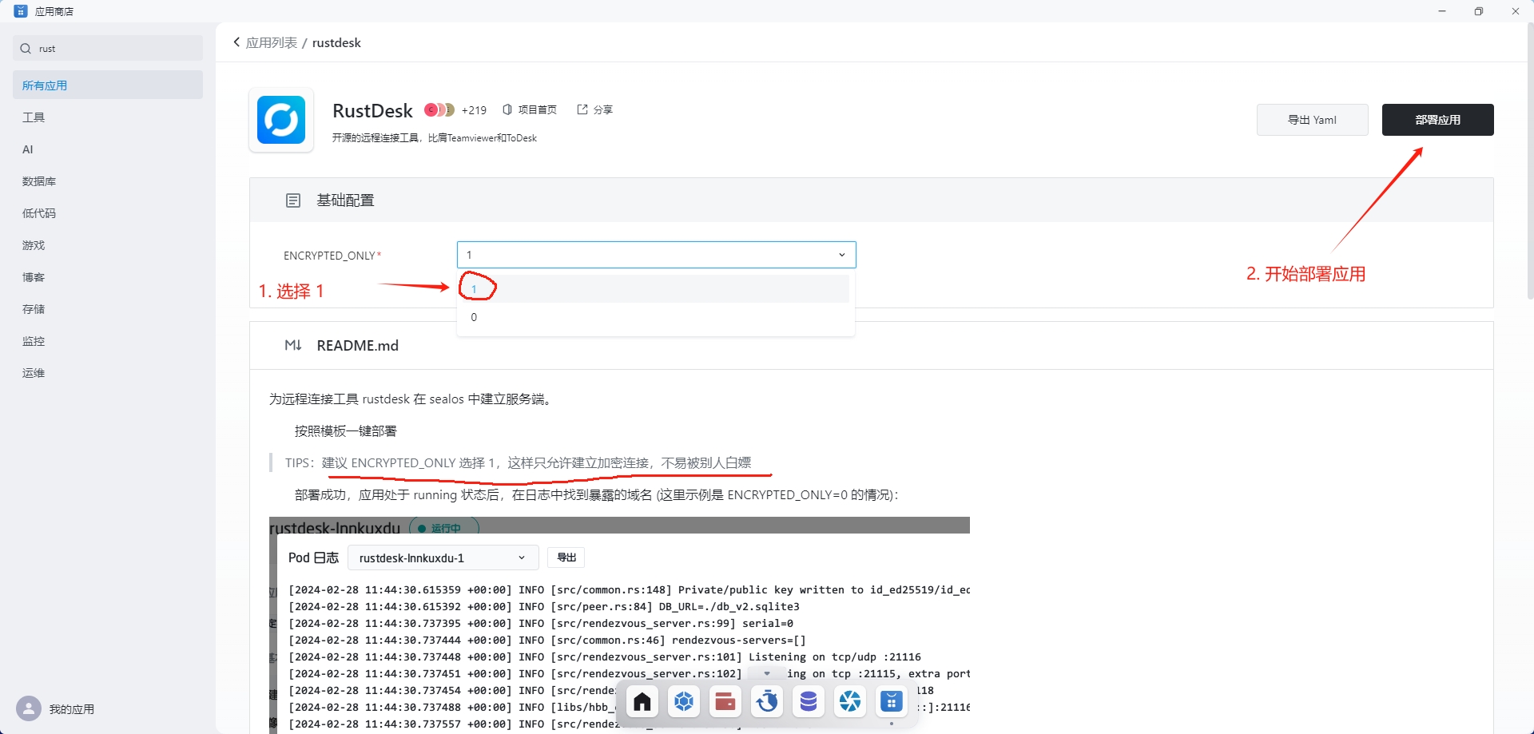Click the 分享 share link
The image size is (1534, 734).
(x=595, y=109)
